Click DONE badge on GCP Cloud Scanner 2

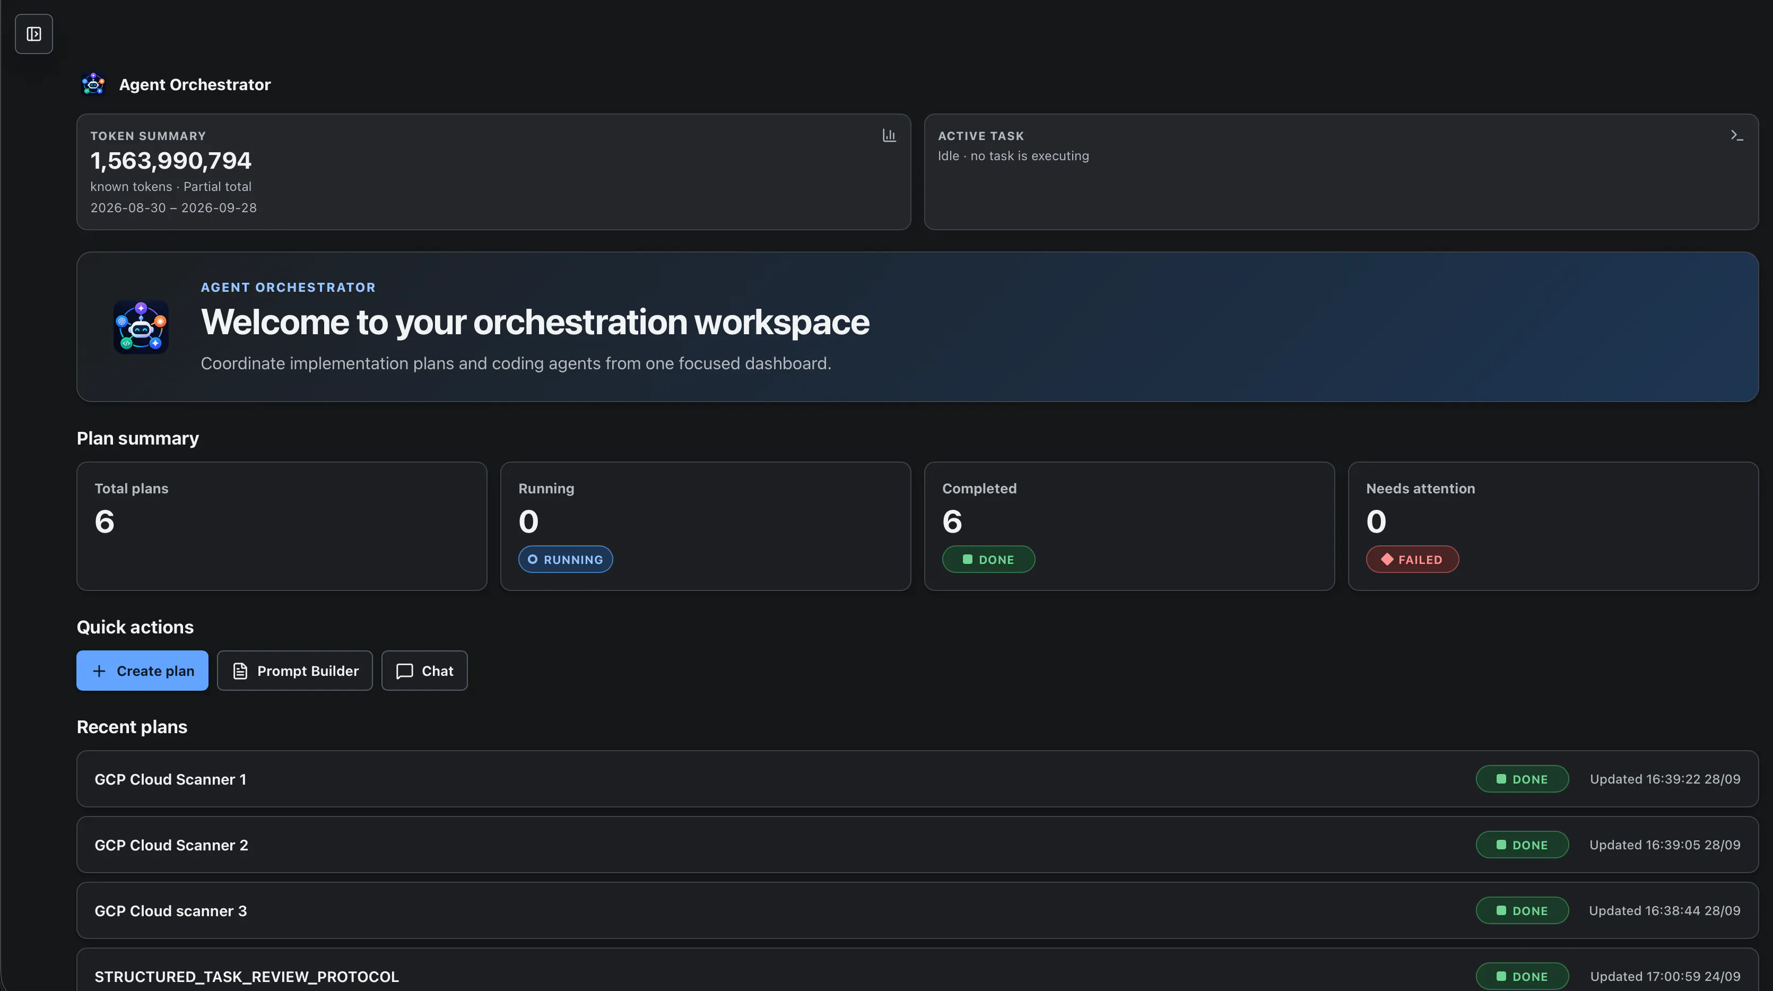pos(1523,845)
